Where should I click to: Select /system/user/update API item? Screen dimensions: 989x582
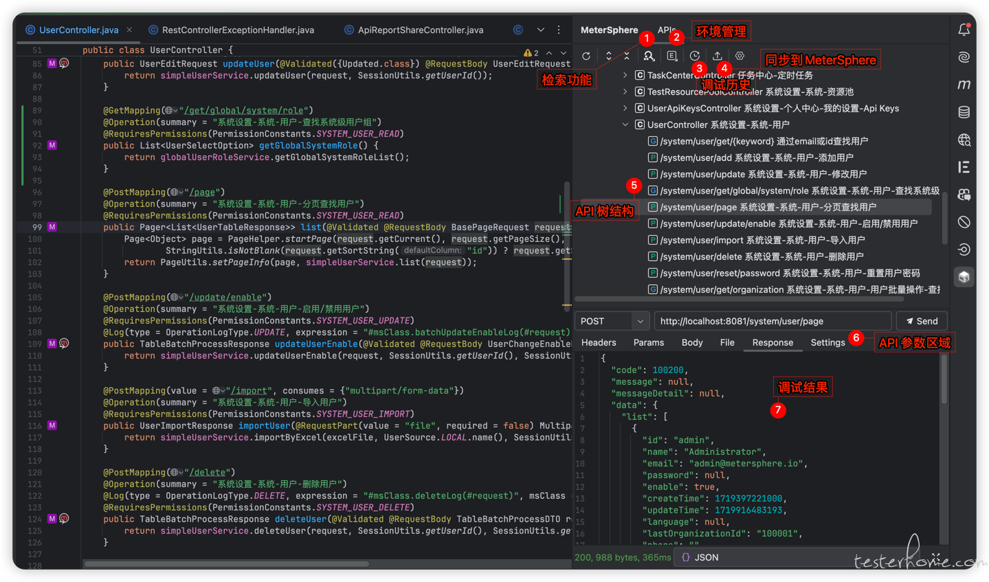pyautogui.click(x=757, y=174)
